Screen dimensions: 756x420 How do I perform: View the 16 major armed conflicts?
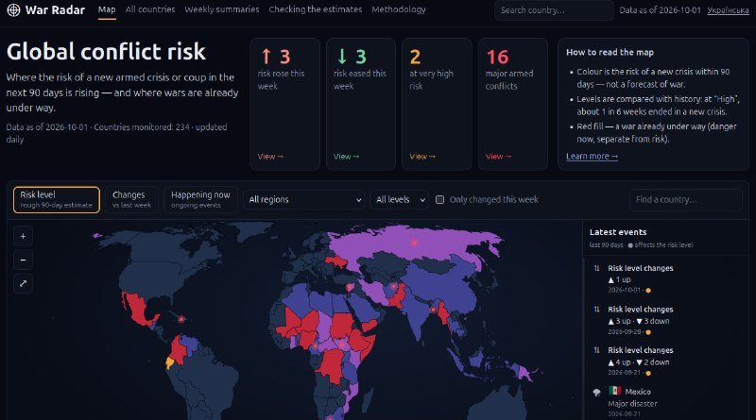pos(499,157)
